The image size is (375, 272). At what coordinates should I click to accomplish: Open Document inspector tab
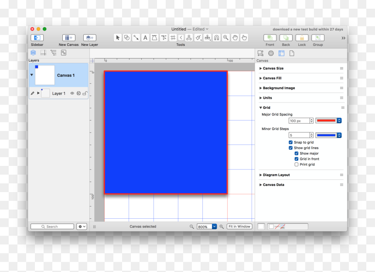point(292,53)
